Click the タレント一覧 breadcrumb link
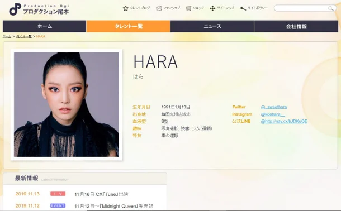 [x=23, y=36]
